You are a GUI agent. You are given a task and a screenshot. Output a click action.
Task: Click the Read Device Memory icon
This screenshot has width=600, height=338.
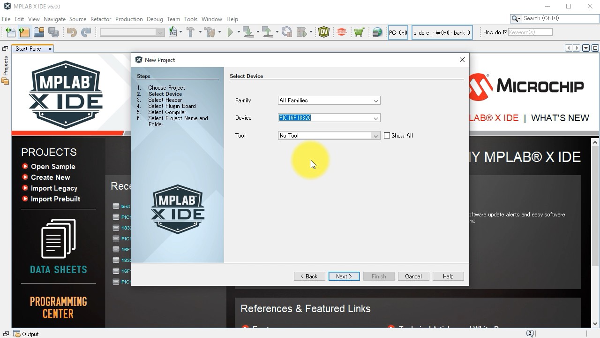point(268,32)
